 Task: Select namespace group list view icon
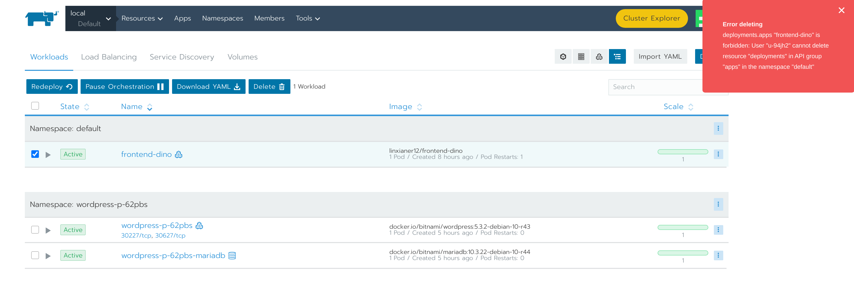(x=617, y=57)
